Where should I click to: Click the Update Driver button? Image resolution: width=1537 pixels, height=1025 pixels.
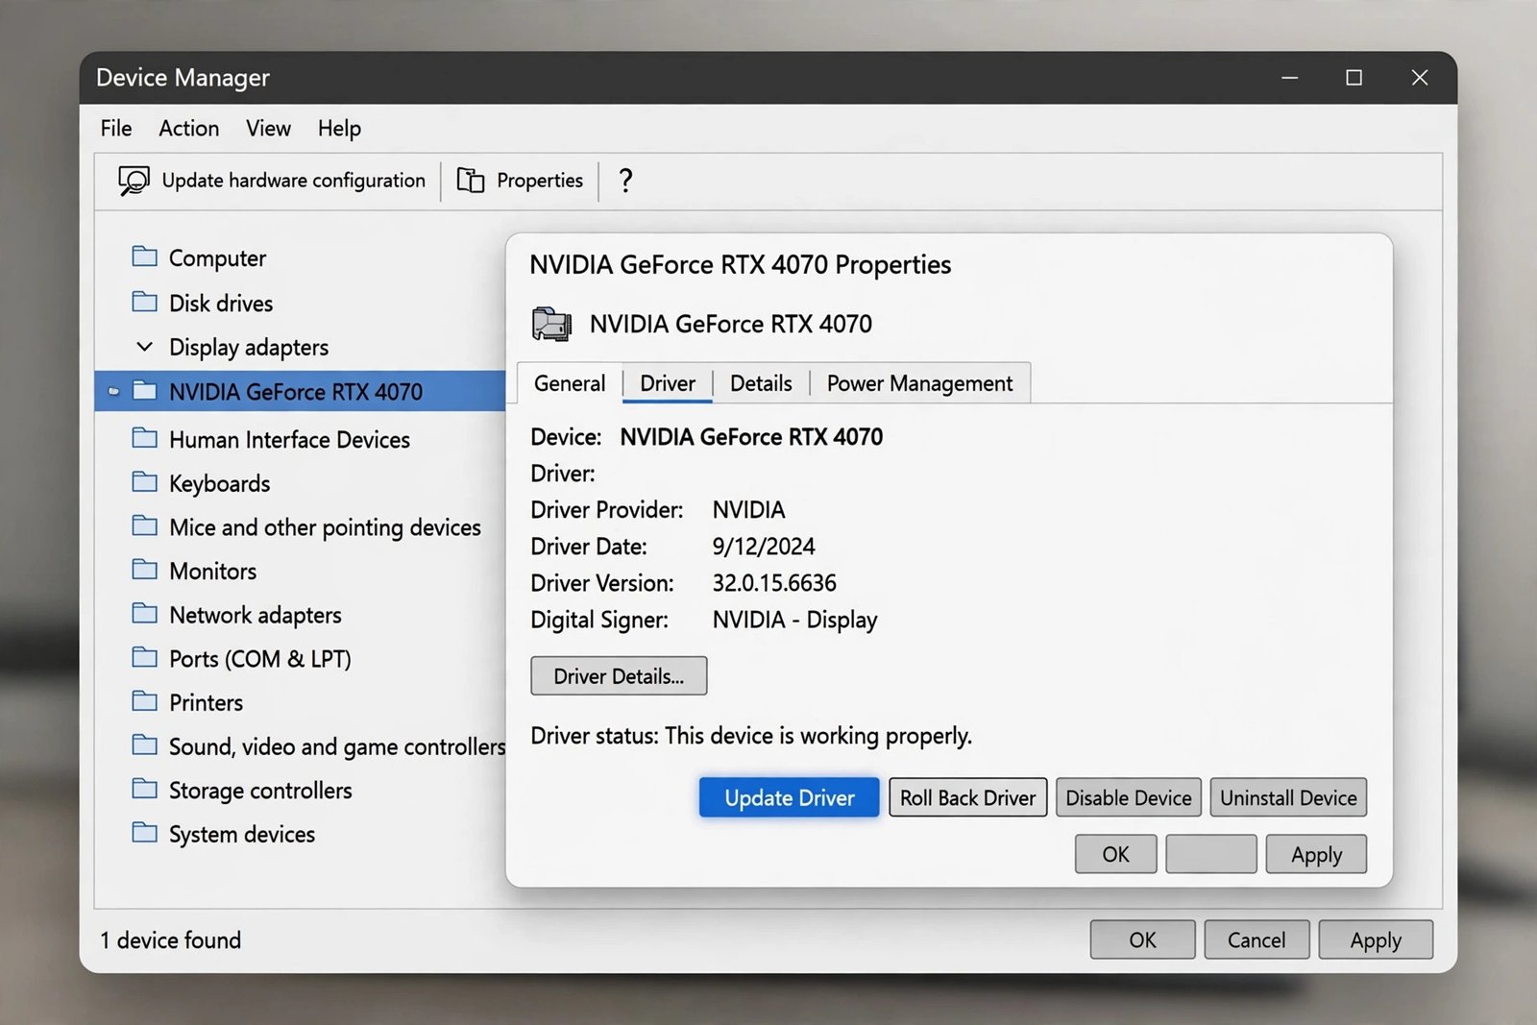point(789,797)
